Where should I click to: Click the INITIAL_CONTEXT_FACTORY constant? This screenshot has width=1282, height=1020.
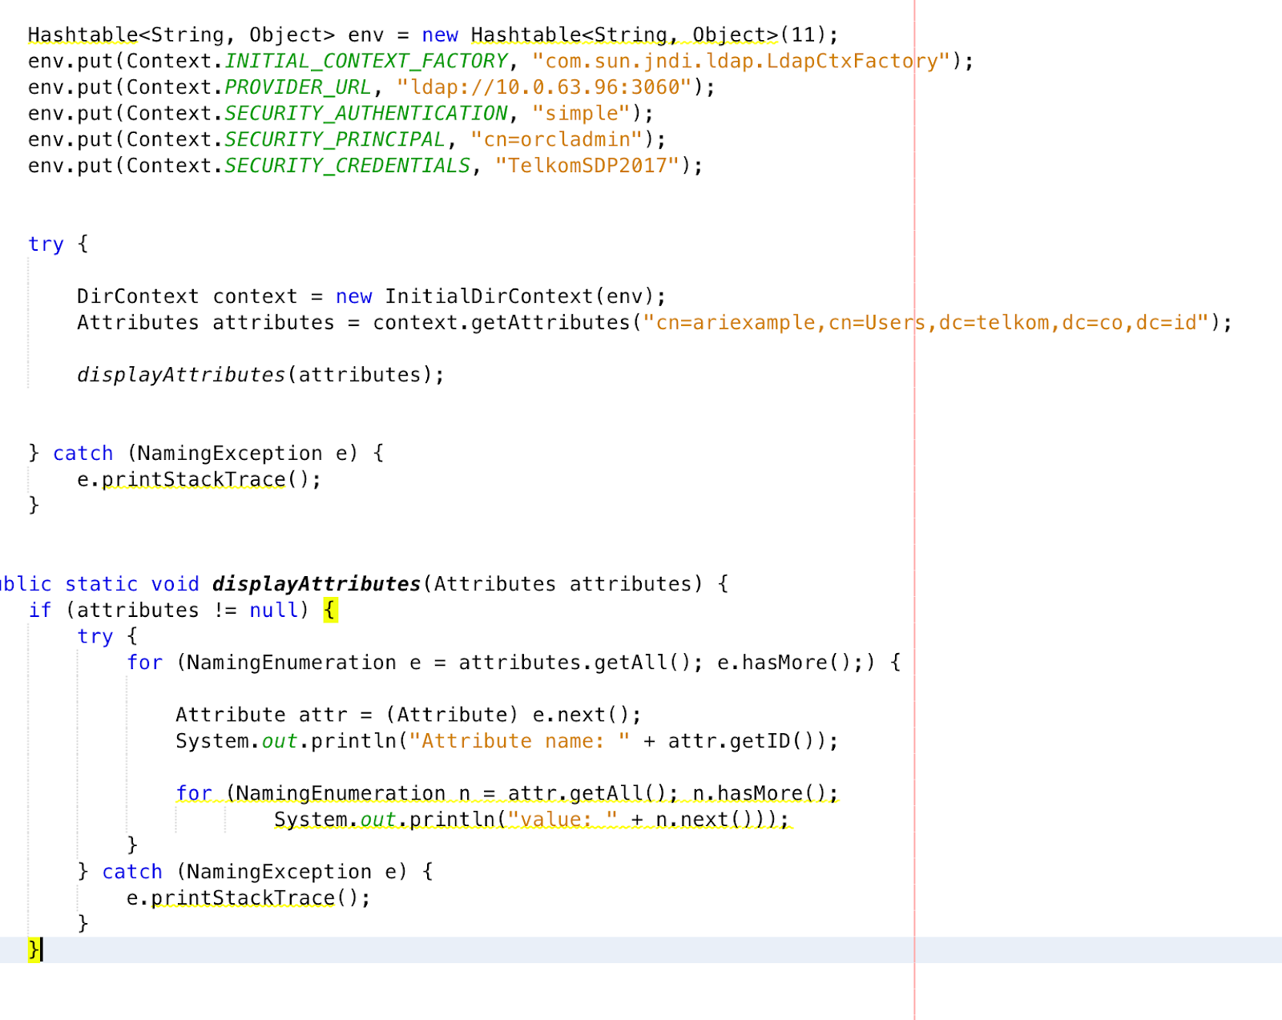365,59
